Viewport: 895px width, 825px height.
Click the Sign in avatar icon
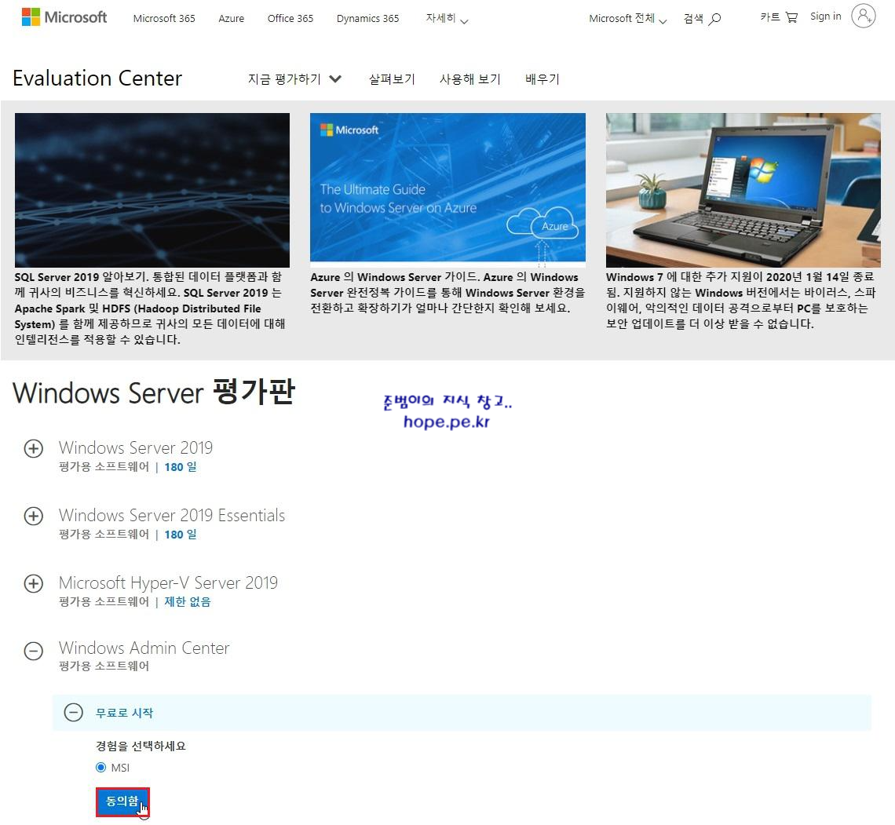point(863,16)
